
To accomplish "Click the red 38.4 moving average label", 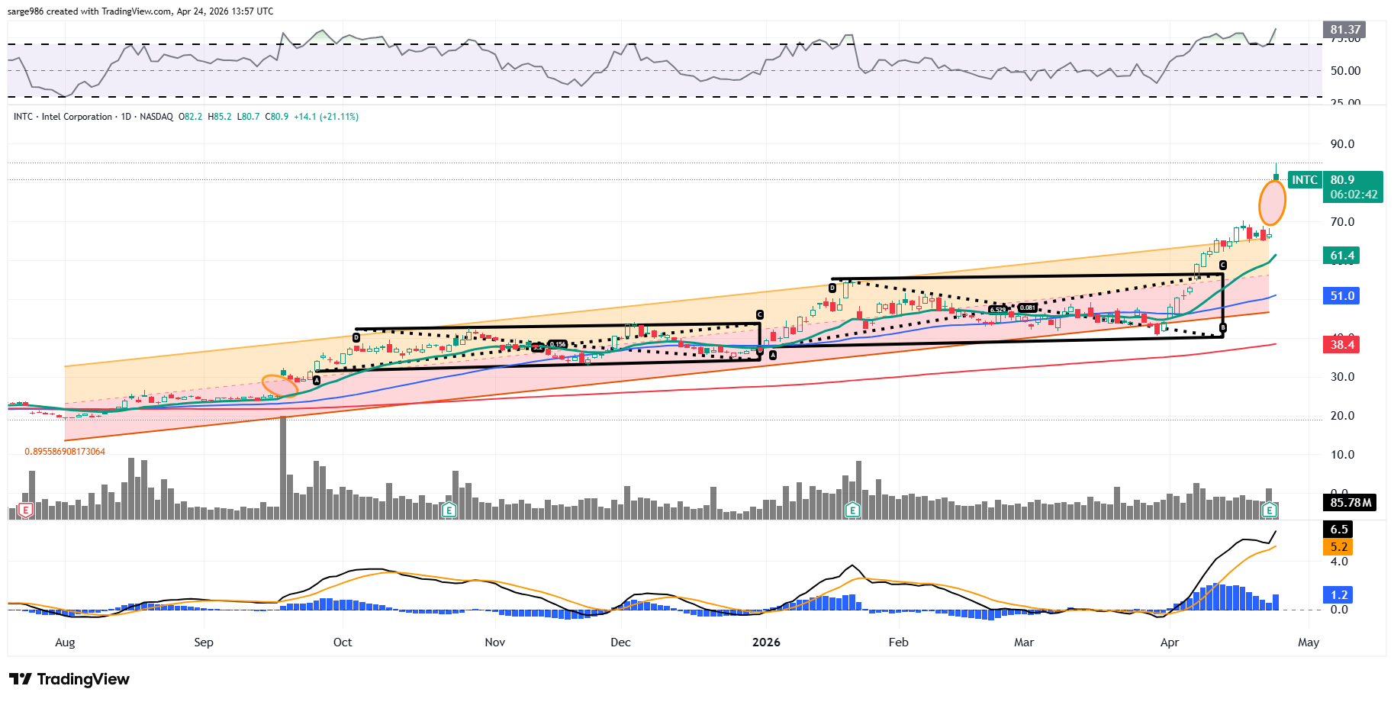I will (1342, 345).
